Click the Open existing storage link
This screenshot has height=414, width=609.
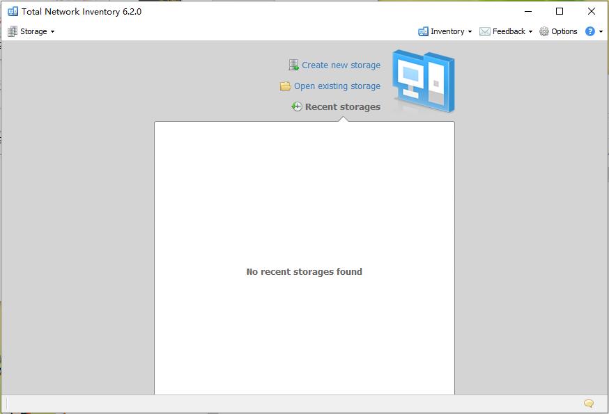337,86
